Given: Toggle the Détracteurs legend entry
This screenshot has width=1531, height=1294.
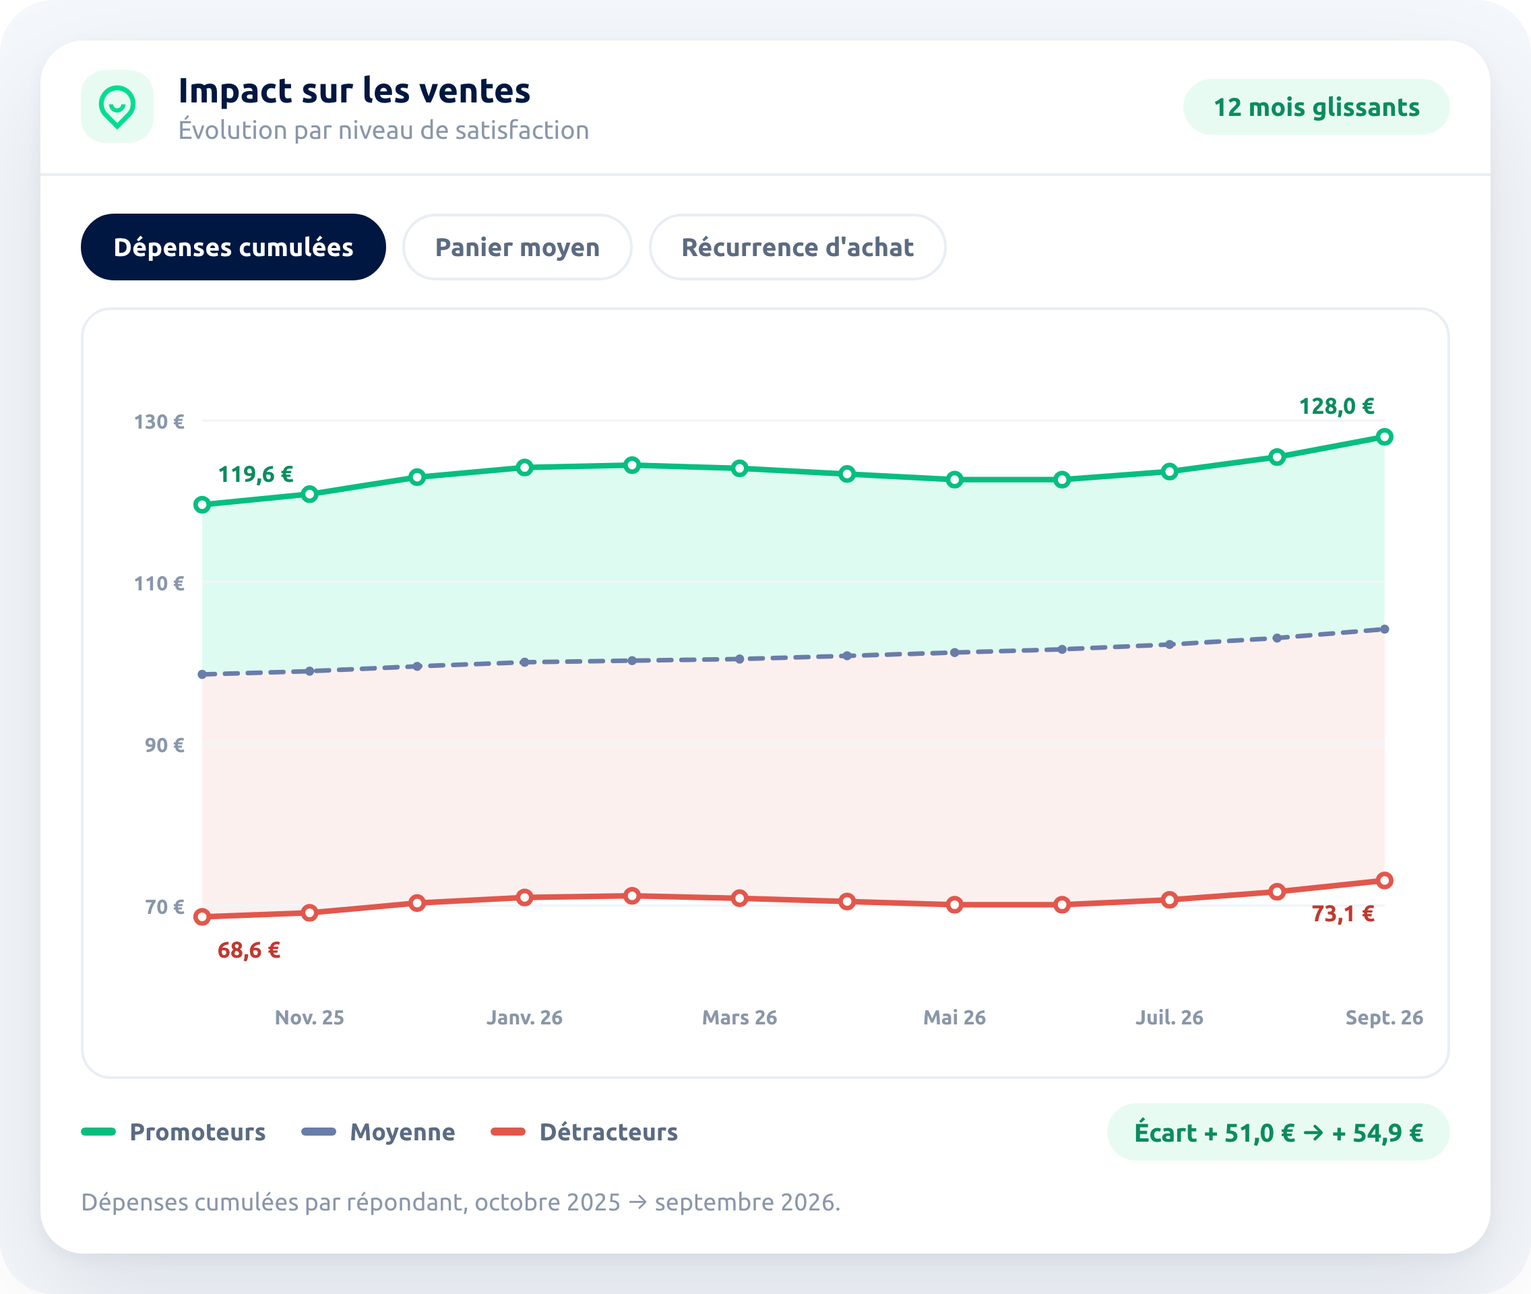Looking at the screenshot, I should point(585,1132).
